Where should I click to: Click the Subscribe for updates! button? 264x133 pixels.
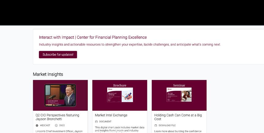pos(58,55)
